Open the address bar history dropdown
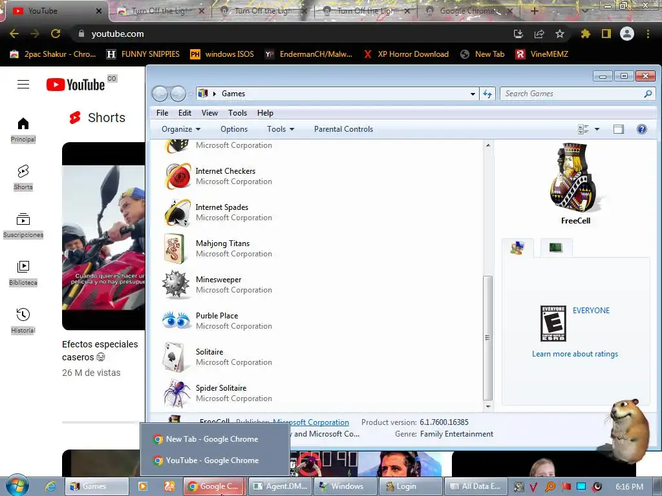The width and height of the screenshot is (662, 496). click(473, 94)
